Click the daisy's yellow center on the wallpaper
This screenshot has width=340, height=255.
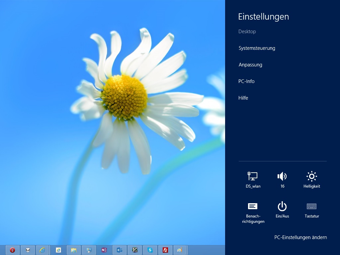tap(125, 97)
